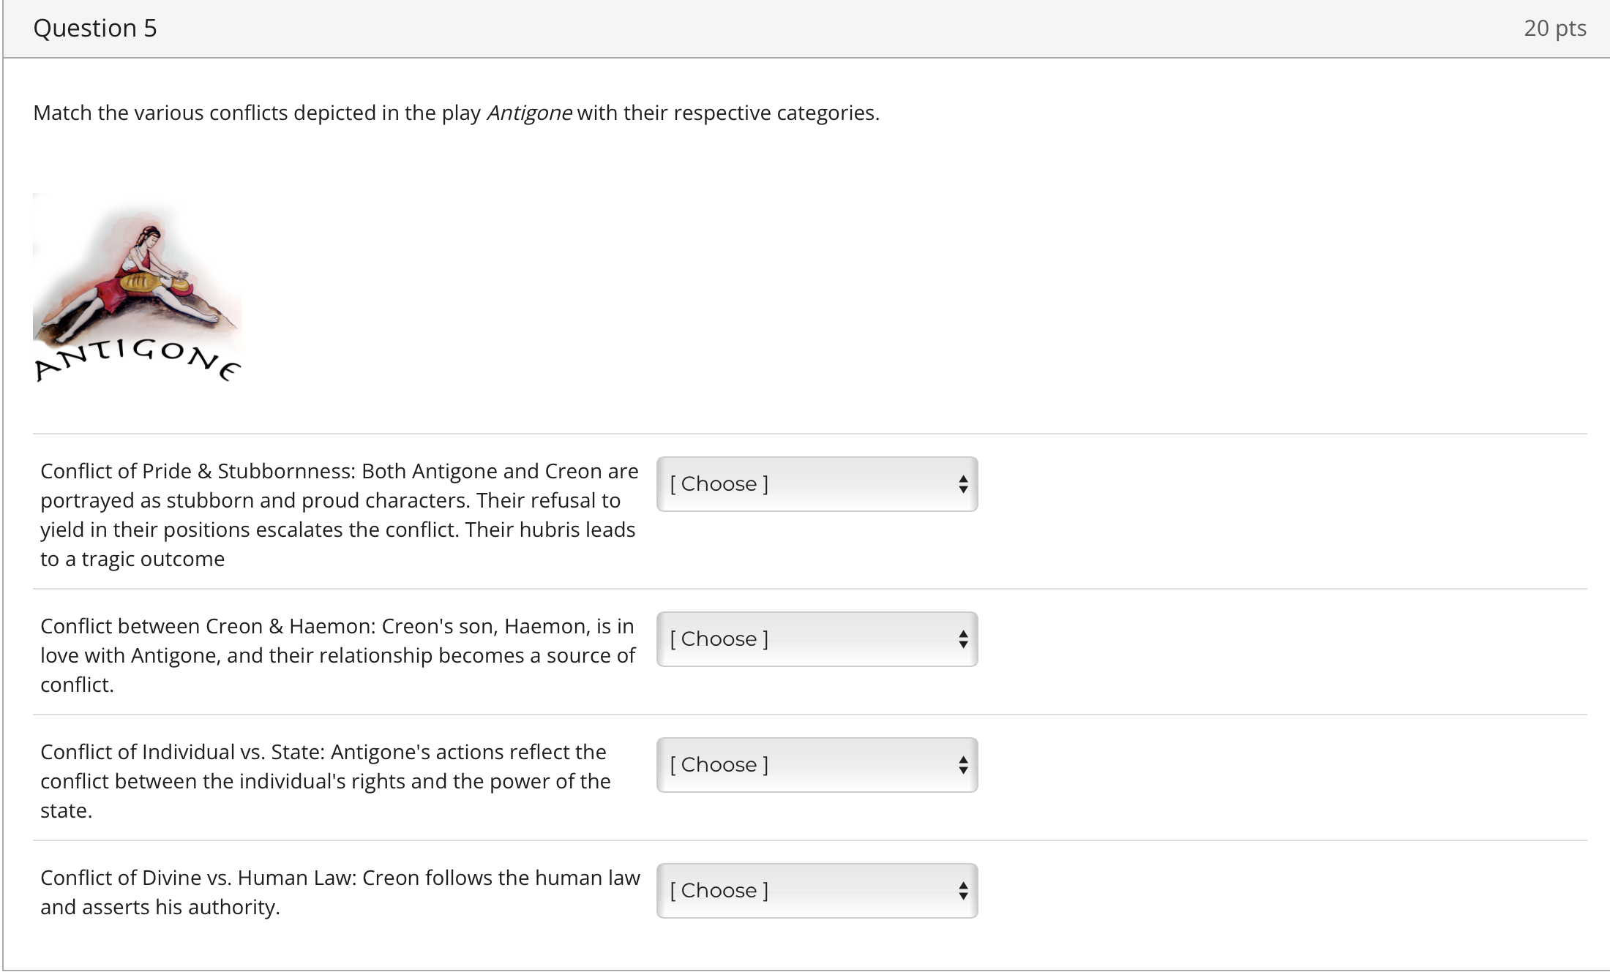Click the Question 5 heading
The width and height of the screenshot is (1610, 972).
click(95, 29)
